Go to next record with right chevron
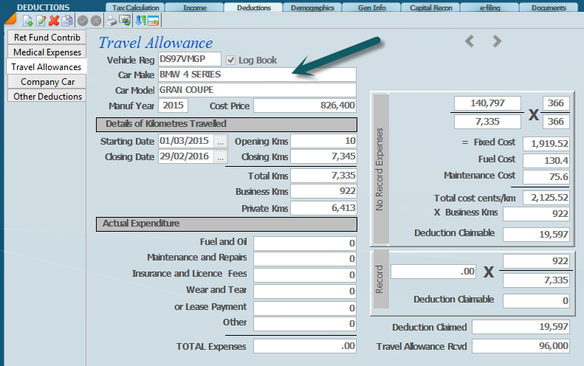584x366 pixels. coord(497,41)
